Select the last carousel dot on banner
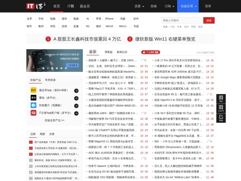The height and width of the screenshot is (181, 241). 66,68
